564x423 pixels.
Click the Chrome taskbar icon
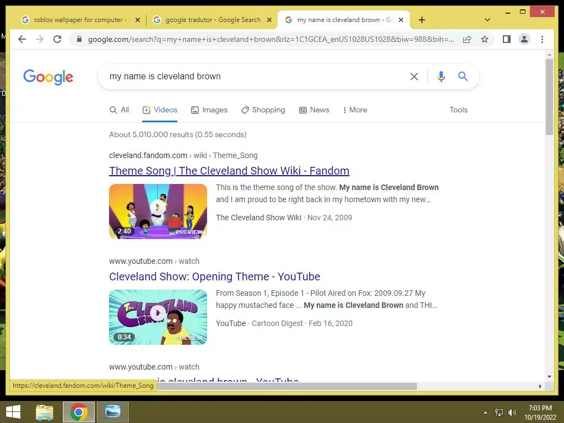(x=79, y=412)
